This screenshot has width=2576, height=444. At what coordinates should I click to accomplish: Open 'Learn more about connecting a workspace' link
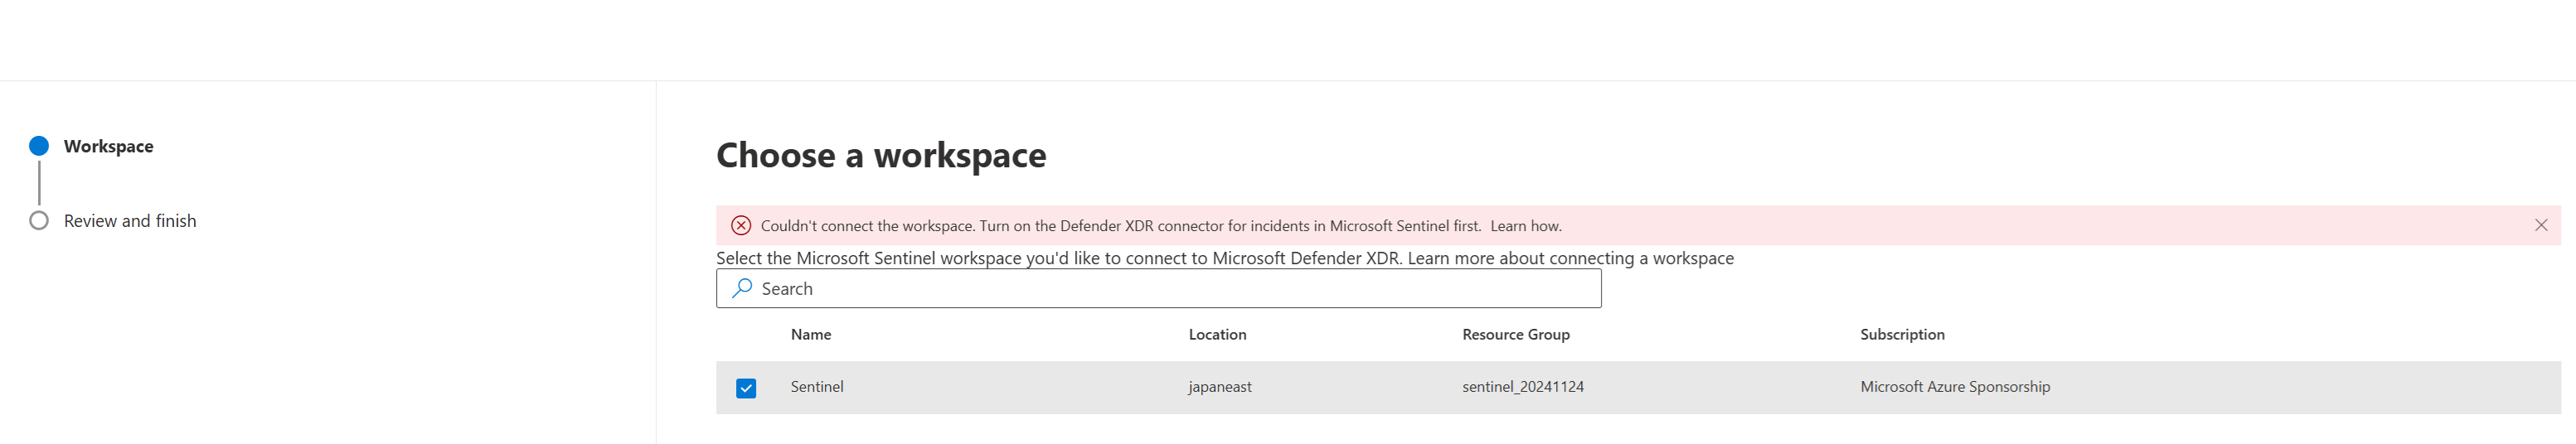(1570, 258)
